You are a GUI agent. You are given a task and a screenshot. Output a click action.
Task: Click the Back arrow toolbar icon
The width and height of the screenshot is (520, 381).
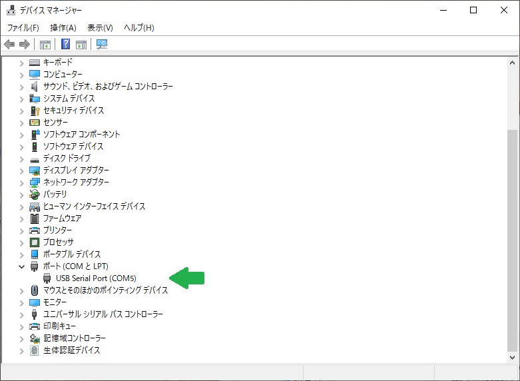(x=9, y=44)
